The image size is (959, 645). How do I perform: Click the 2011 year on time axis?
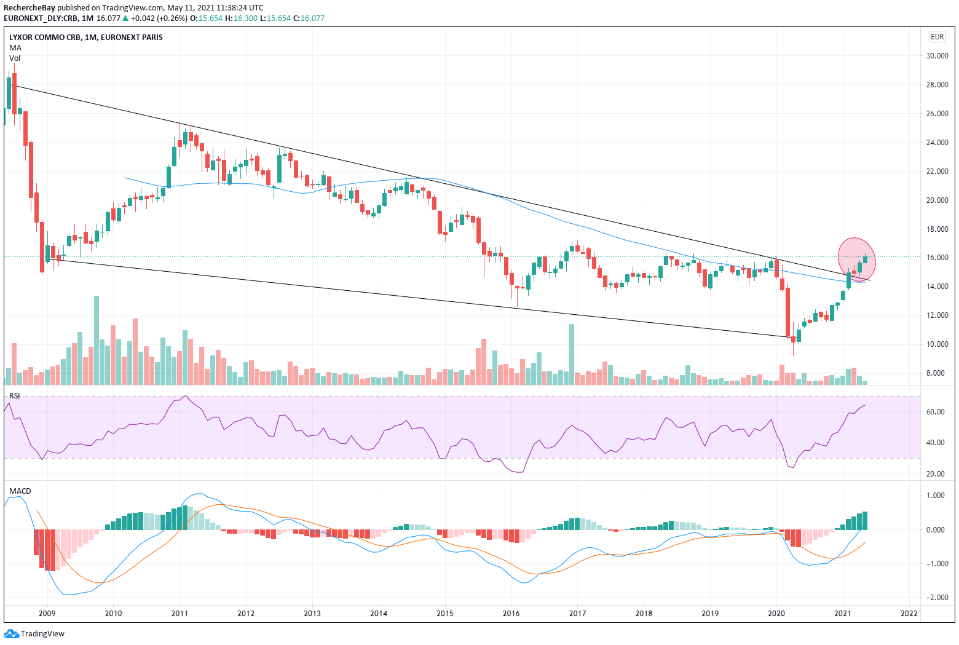click(x=180, y=614)
